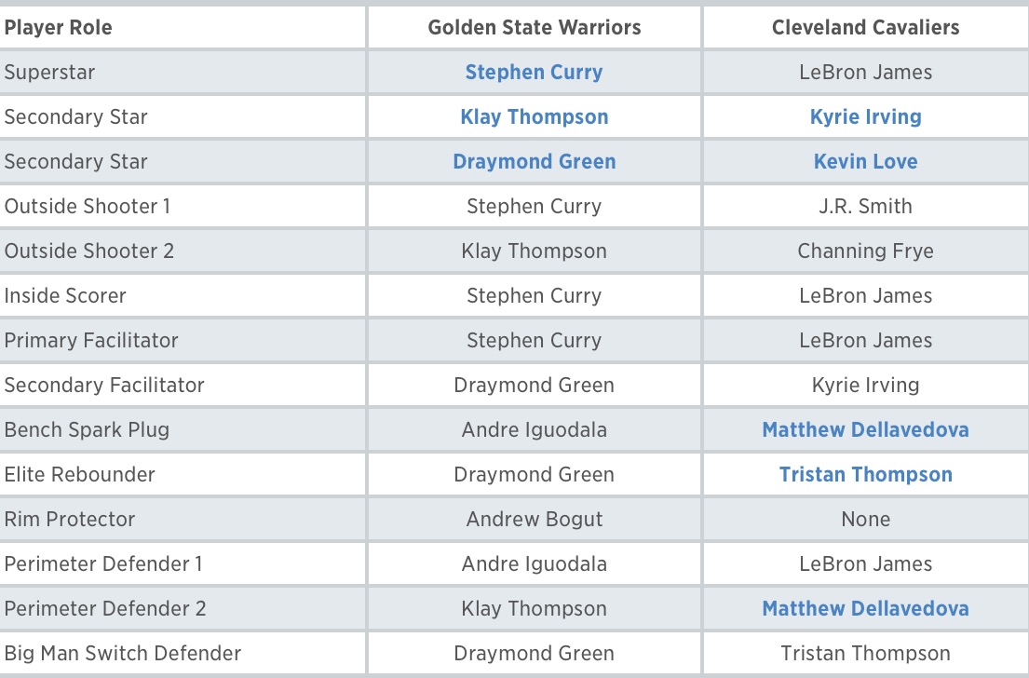Open the Stephen Curry link in Superstar row
The width and height of the screenshot is (1029, 678).
(534, 73)
